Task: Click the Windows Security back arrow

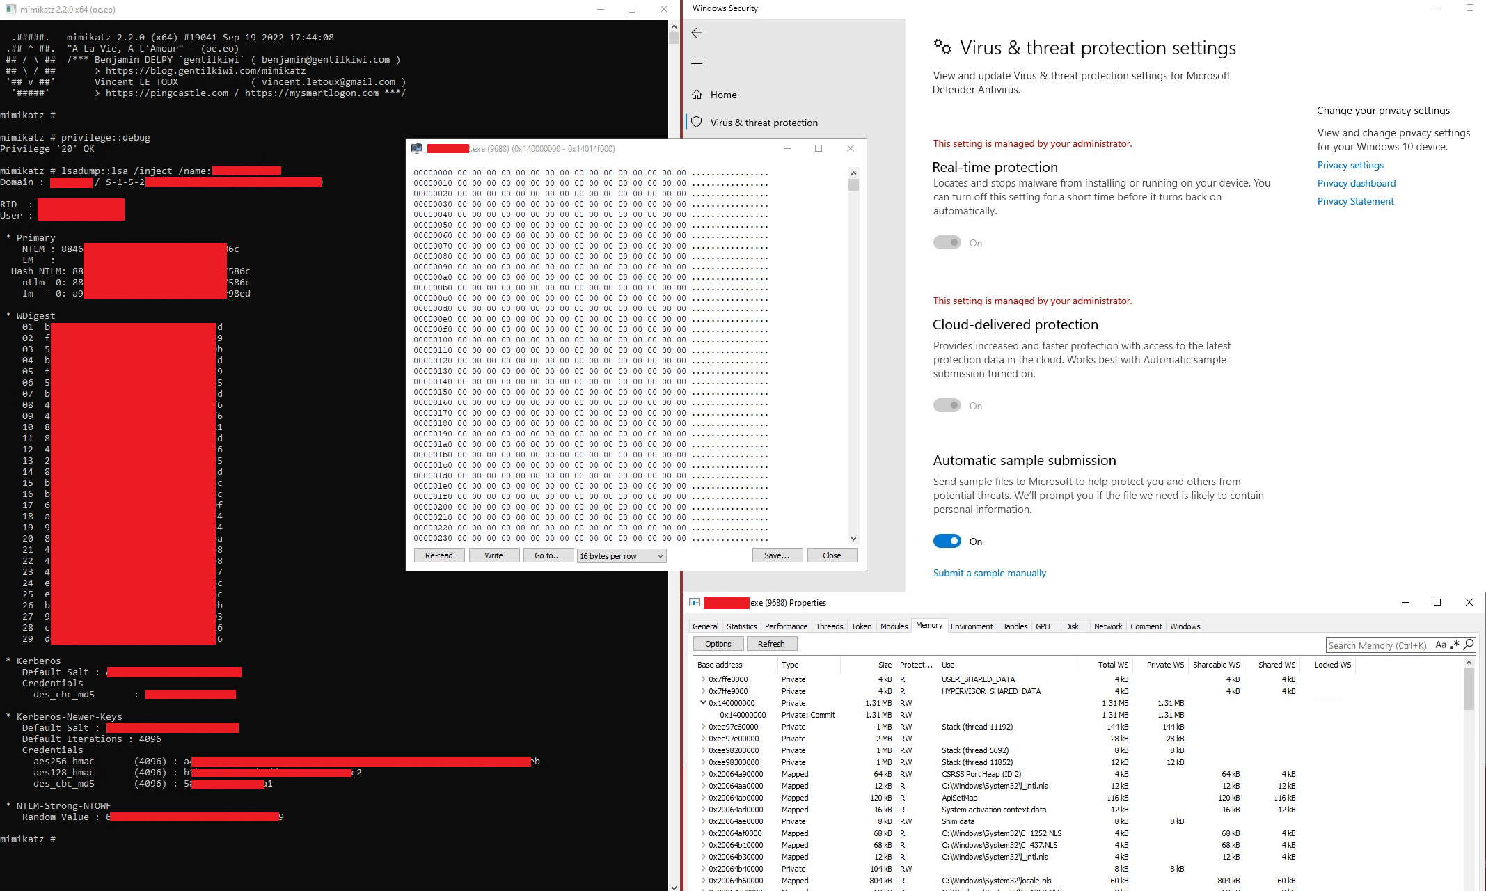Action: coord(697,33)
